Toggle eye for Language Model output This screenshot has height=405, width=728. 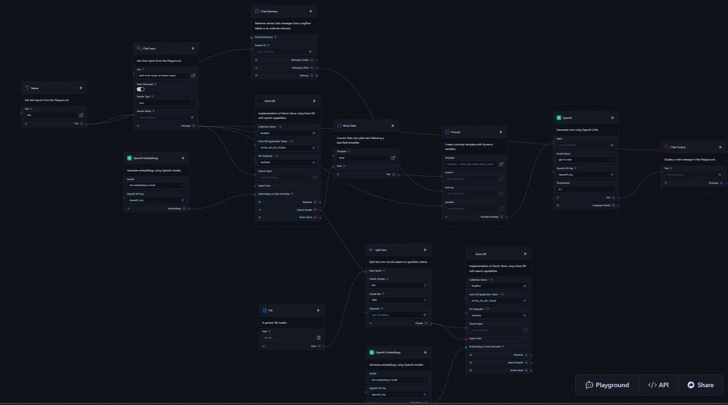pyautogui.click(x=558, y=206)
